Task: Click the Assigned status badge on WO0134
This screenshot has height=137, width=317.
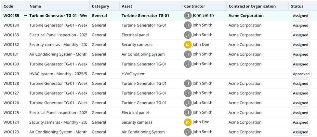Action: [x=300, y=25]
